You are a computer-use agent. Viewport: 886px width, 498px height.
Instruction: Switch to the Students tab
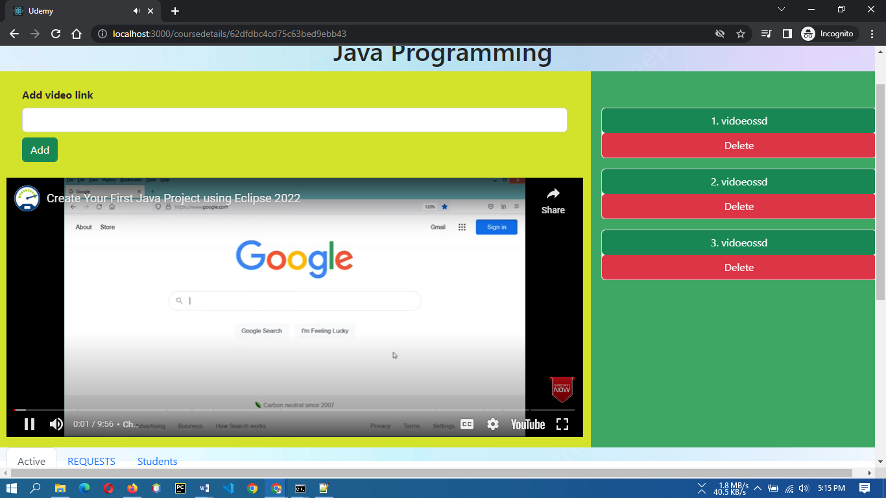coord(157,461)
